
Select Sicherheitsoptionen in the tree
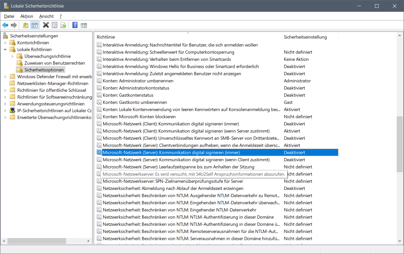(44, 70)
